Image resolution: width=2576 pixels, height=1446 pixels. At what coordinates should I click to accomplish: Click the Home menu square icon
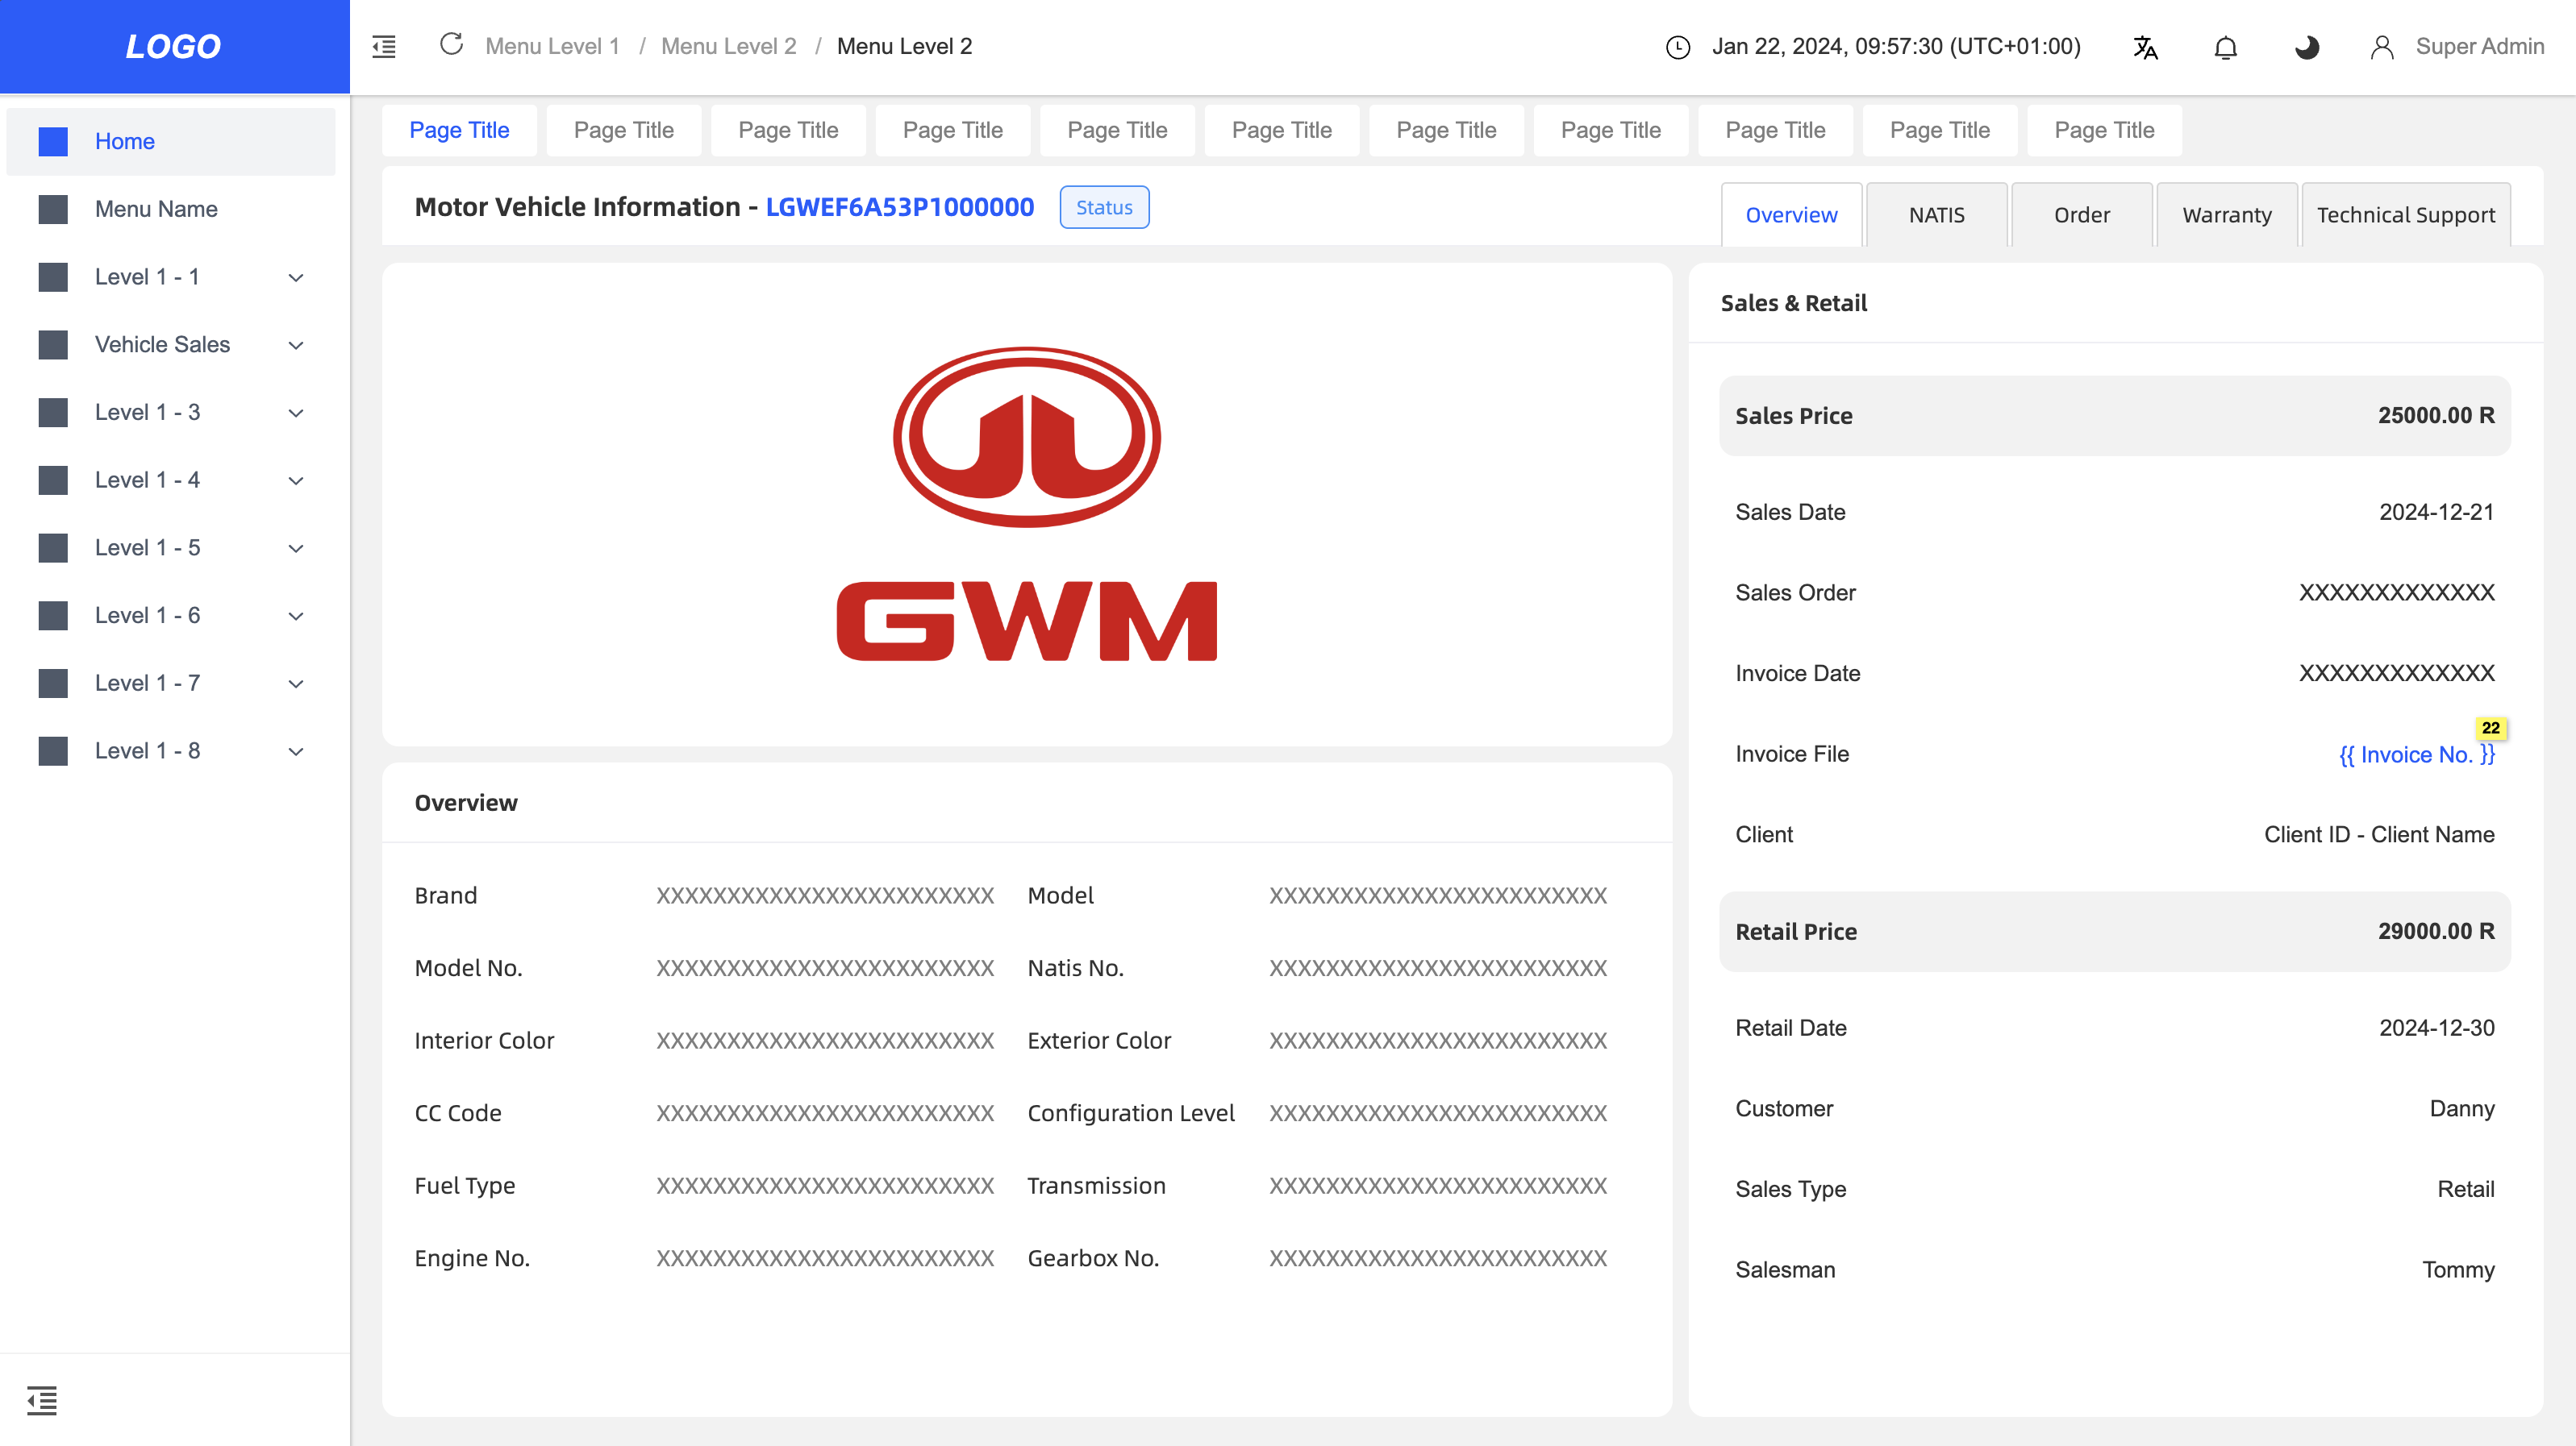(x=53, y=141)
